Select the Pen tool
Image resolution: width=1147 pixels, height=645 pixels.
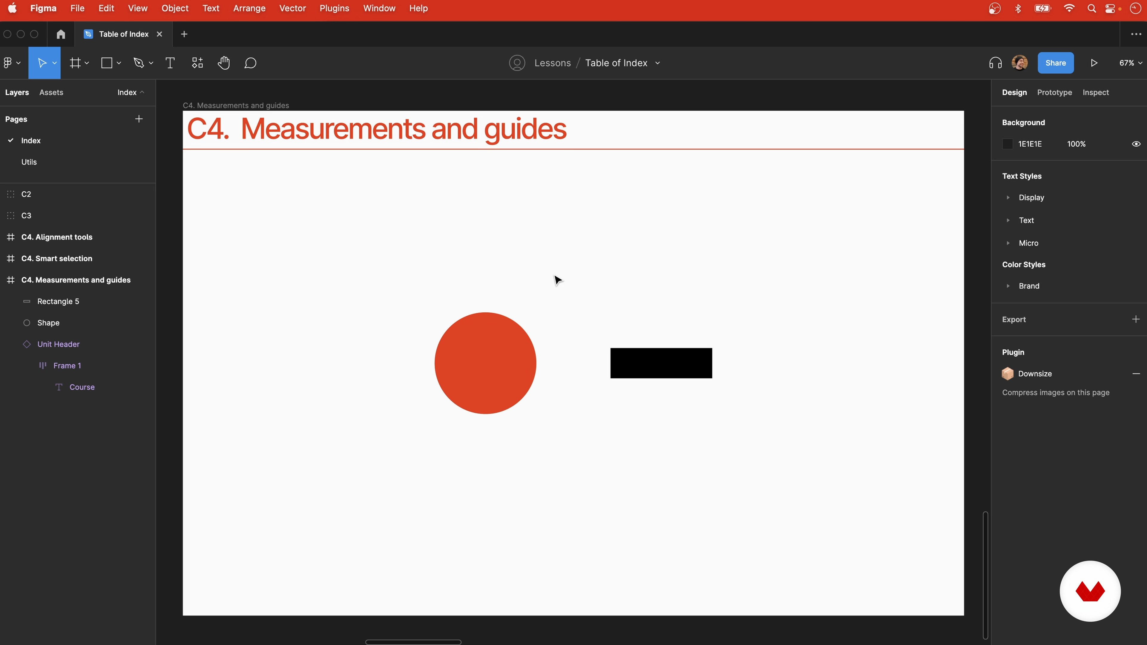click(139, 63)
